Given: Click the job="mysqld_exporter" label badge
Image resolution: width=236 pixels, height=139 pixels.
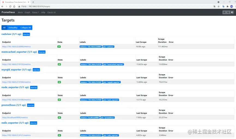Looking at the screenshot, I should (x=112, y=82).
